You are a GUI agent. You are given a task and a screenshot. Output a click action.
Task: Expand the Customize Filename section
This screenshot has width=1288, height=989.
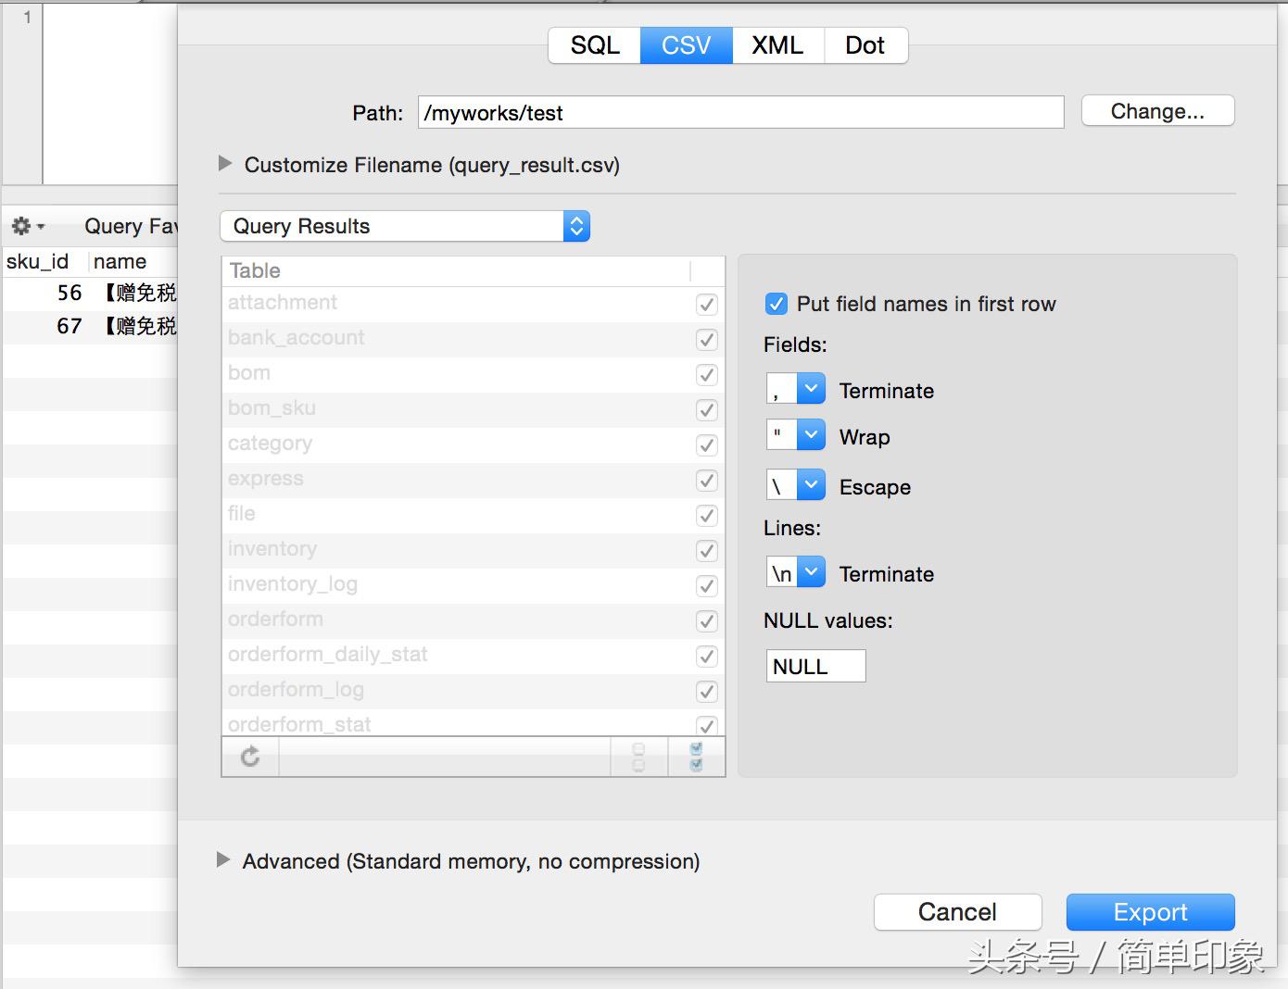click(225, 164)
